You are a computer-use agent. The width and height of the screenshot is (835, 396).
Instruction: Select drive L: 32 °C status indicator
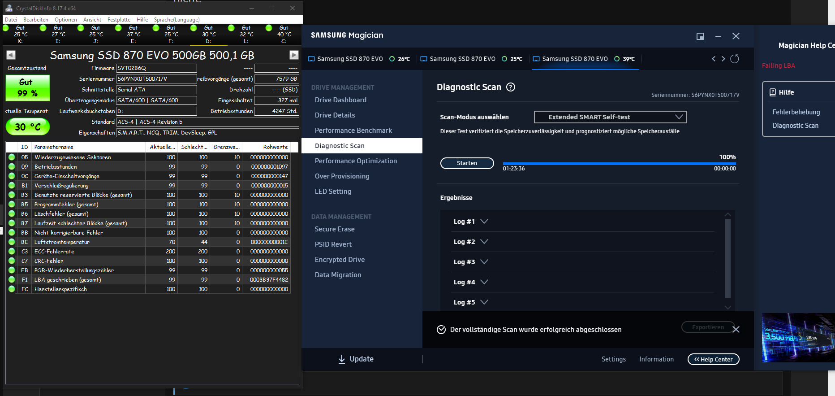[232, 28]
